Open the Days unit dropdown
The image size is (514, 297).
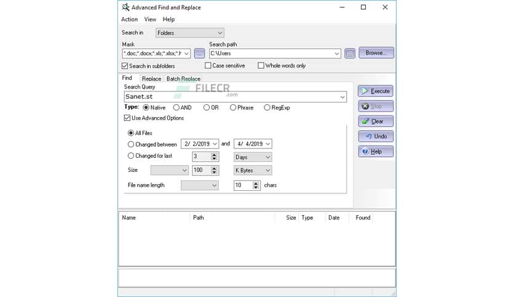point(253,157)
